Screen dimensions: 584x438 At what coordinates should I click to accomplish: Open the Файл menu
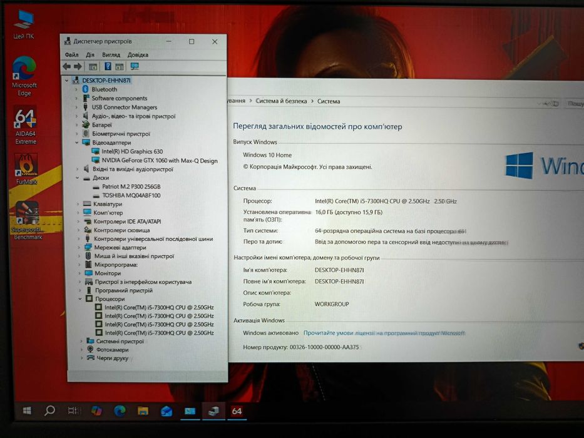point(71,55)
